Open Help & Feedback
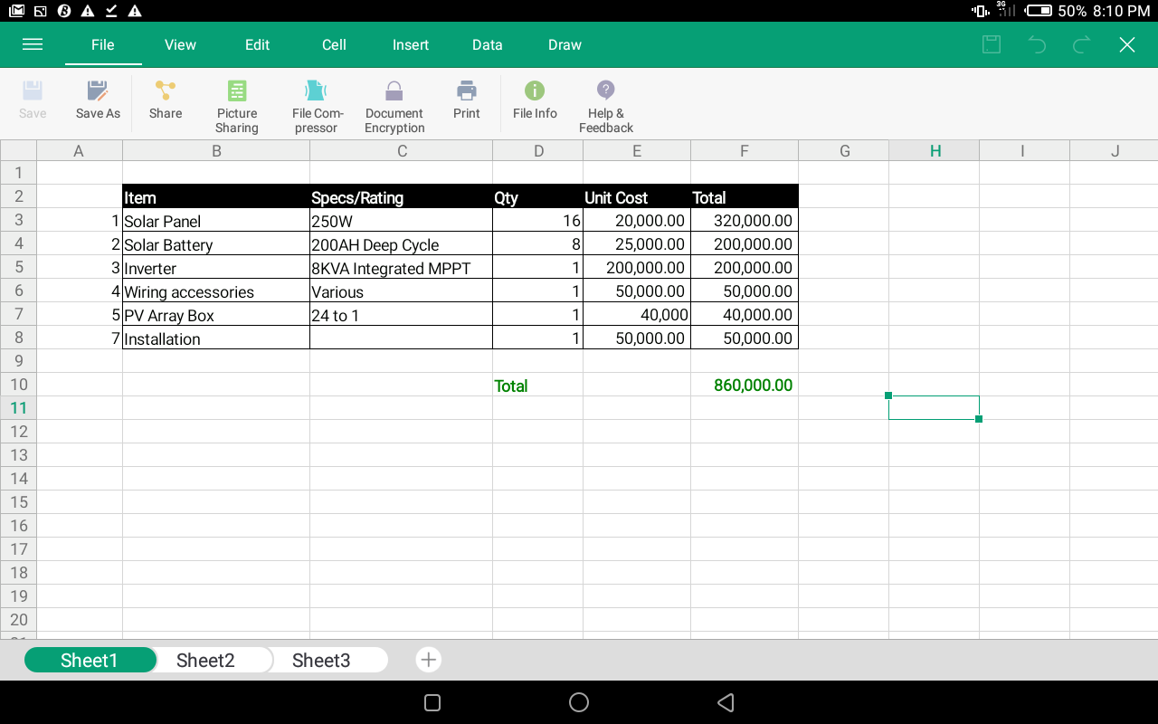This screenshot has height=724, width=1158. pos(606,91)
